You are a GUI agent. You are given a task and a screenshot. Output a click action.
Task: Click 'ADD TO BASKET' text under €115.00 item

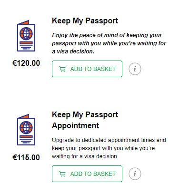click(x=93, y=174)
